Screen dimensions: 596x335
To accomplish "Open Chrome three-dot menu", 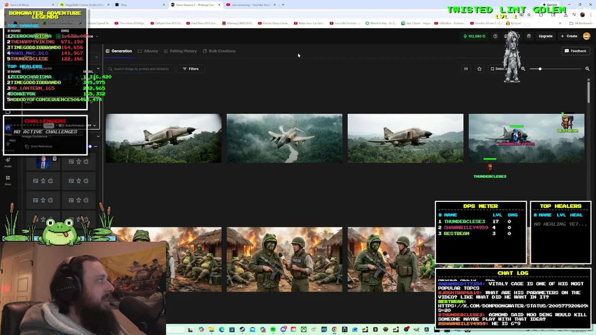I will [590, 14].
